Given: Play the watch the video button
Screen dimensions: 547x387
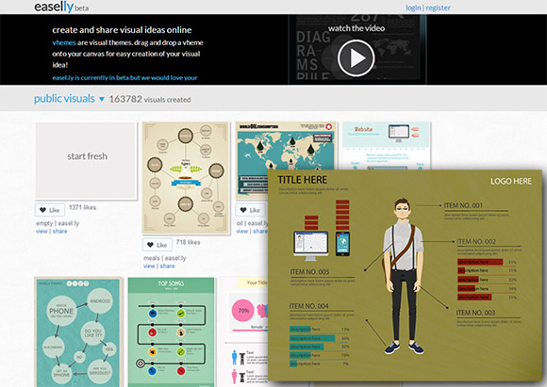Looking at the screenshot, I should click(x=356, y=57).
